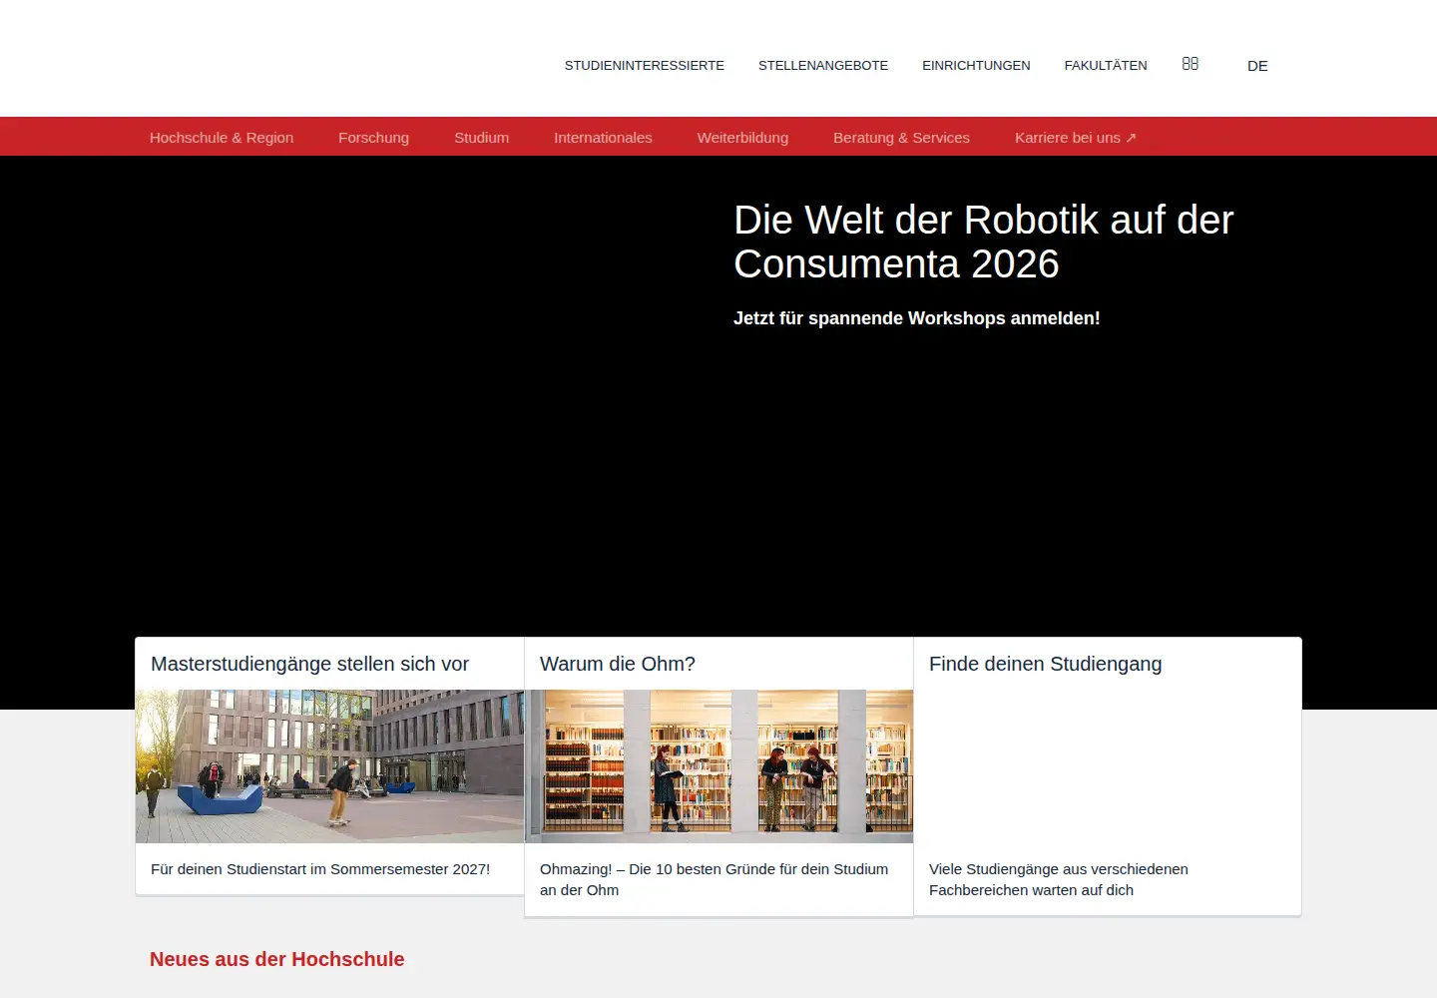Click 'Jetzt für spannende Workshops anmelden!' subtitle
Screen dimensions: 1437x998
pyautogui.click(x=916, y=318)
